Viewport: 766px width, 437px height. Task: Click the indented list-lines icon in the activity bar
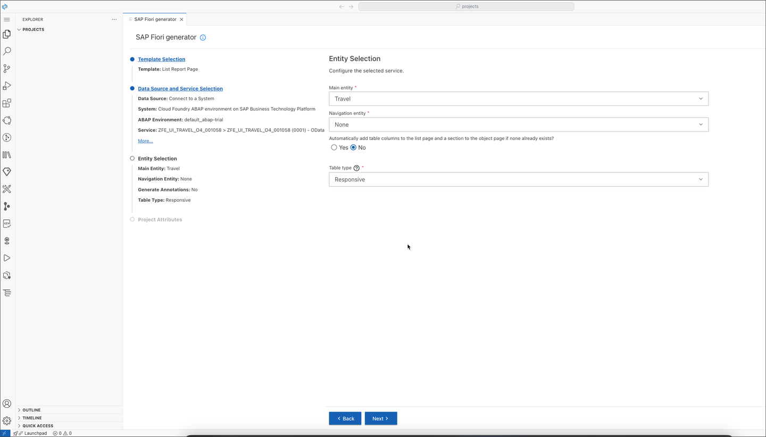[x=7, y=293]
